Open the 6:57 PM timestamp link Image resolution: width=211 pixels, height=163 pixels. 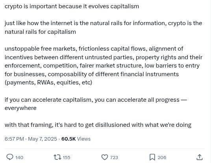click(x=14, y=139)
